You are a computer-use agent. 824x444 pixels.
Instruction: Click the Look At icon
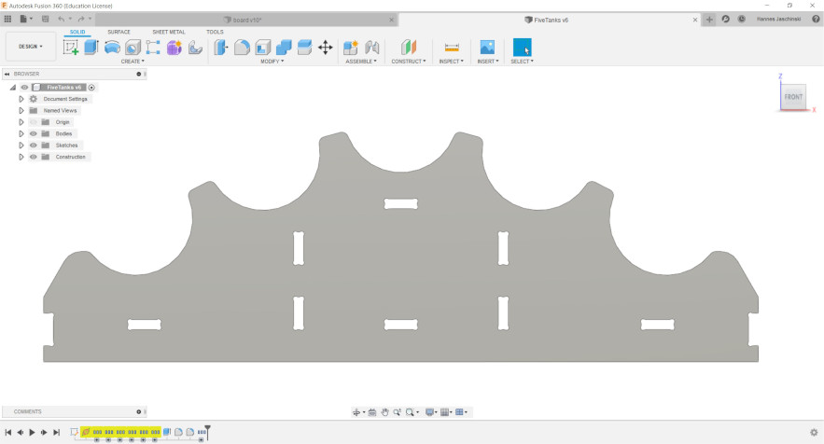[372, 412]
